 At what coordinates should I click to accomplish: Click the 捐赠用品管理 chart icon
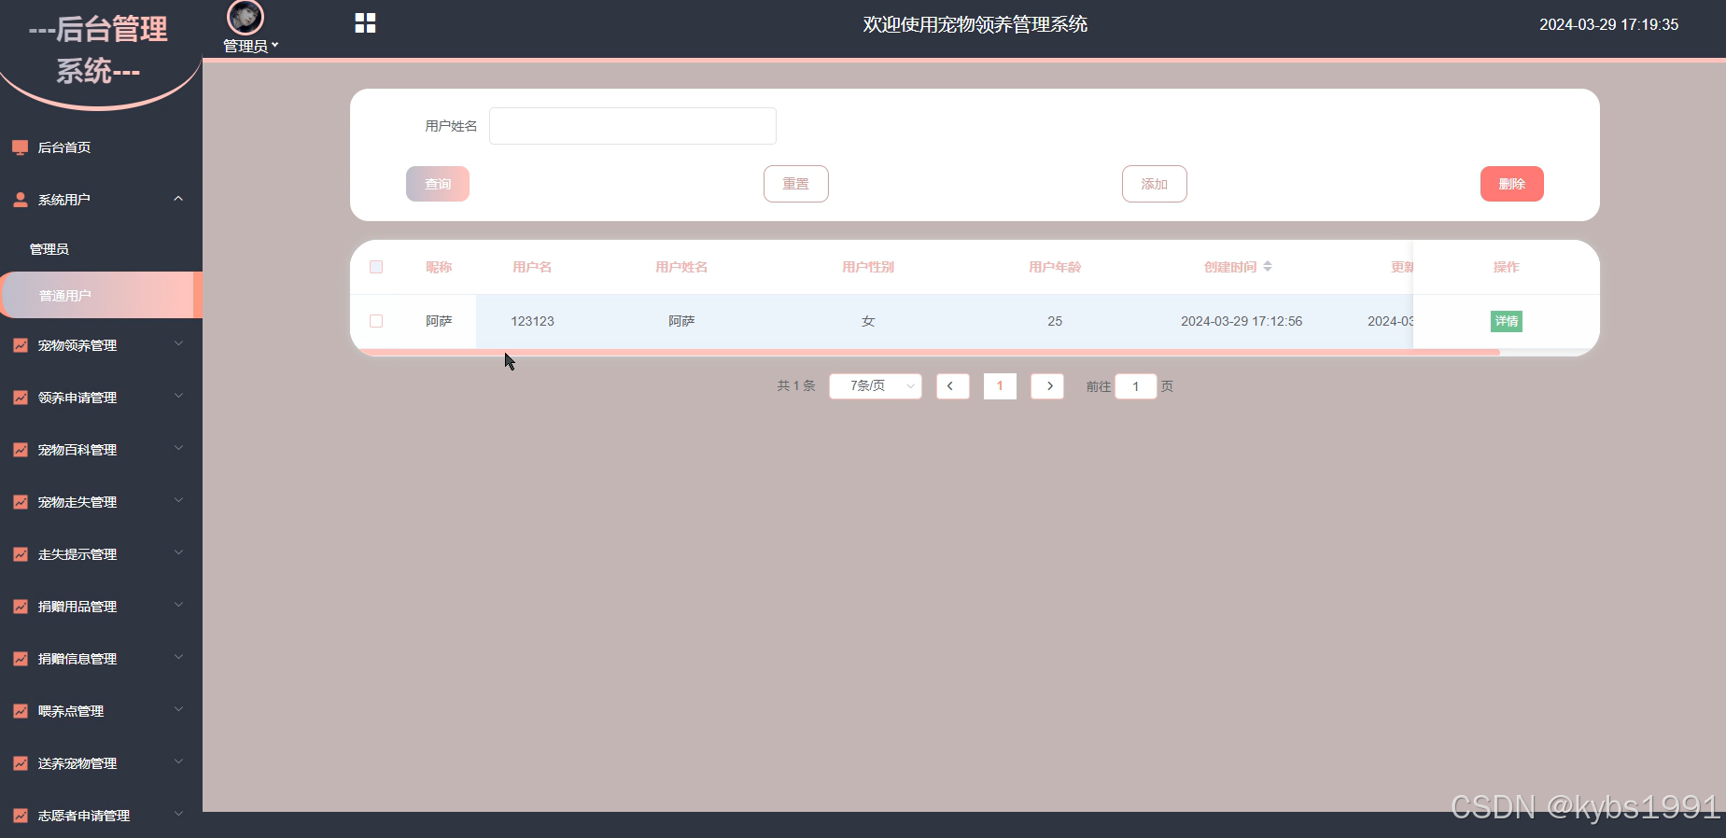coord(20,607)
